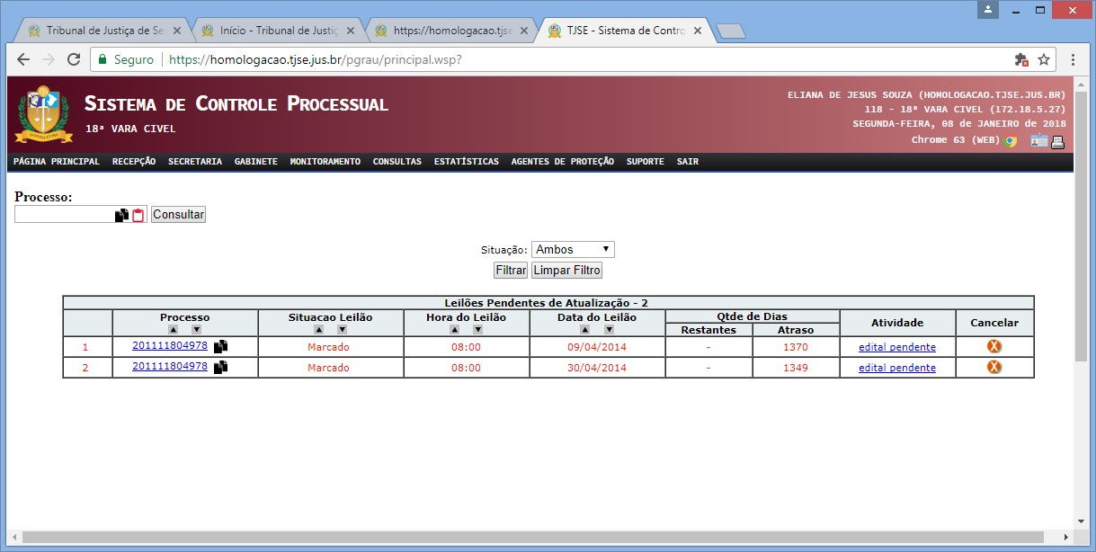
Task: Cancel the auction dated 30/04/2014
Action: [x=994, y=367]
